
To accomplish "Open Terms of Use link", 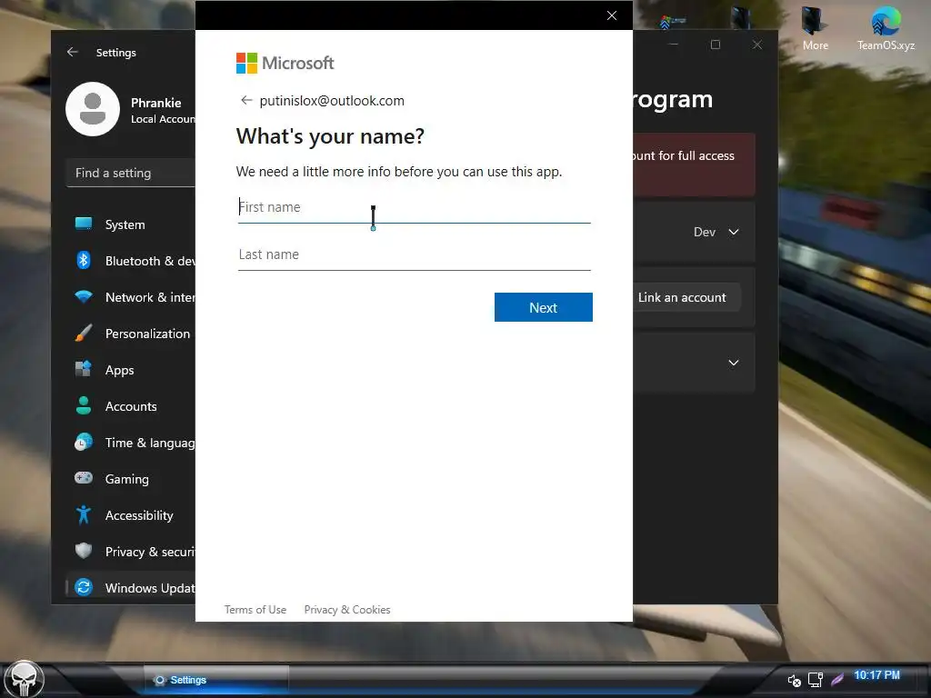I will 255,610.
